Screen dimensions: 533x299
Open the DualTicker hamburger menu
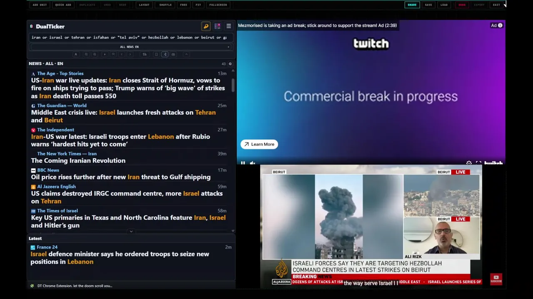229,26
